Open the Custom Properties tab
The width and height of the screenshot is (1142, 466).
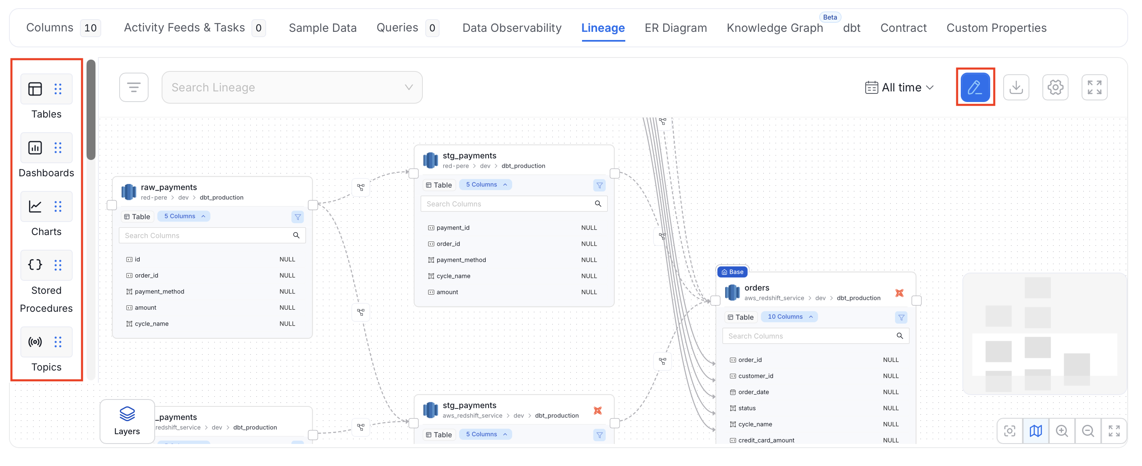(996, 27)
